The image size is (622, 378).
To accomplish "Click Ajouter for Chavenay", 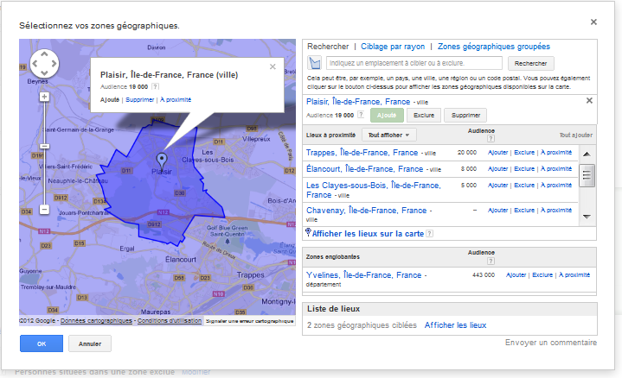I will [x=497, y=211].
